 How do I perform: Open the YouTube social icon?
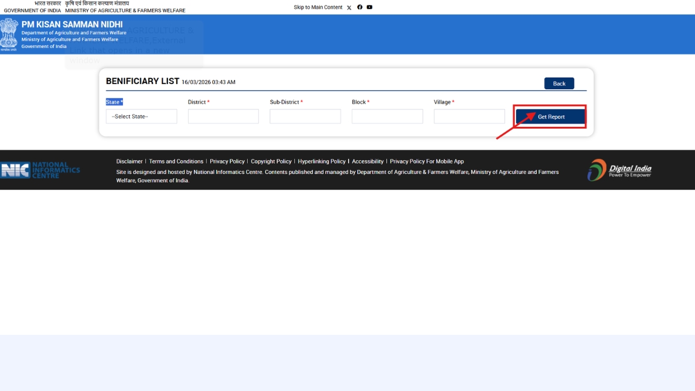click(x=370, y=8)
